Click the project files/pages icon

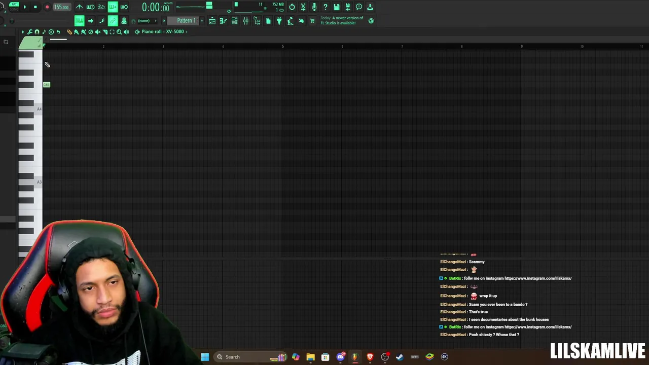tap(268, 21)
